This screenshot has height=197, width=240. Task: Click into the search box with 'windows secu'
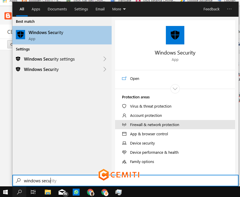pyautogui.click(x=125, y=181)
